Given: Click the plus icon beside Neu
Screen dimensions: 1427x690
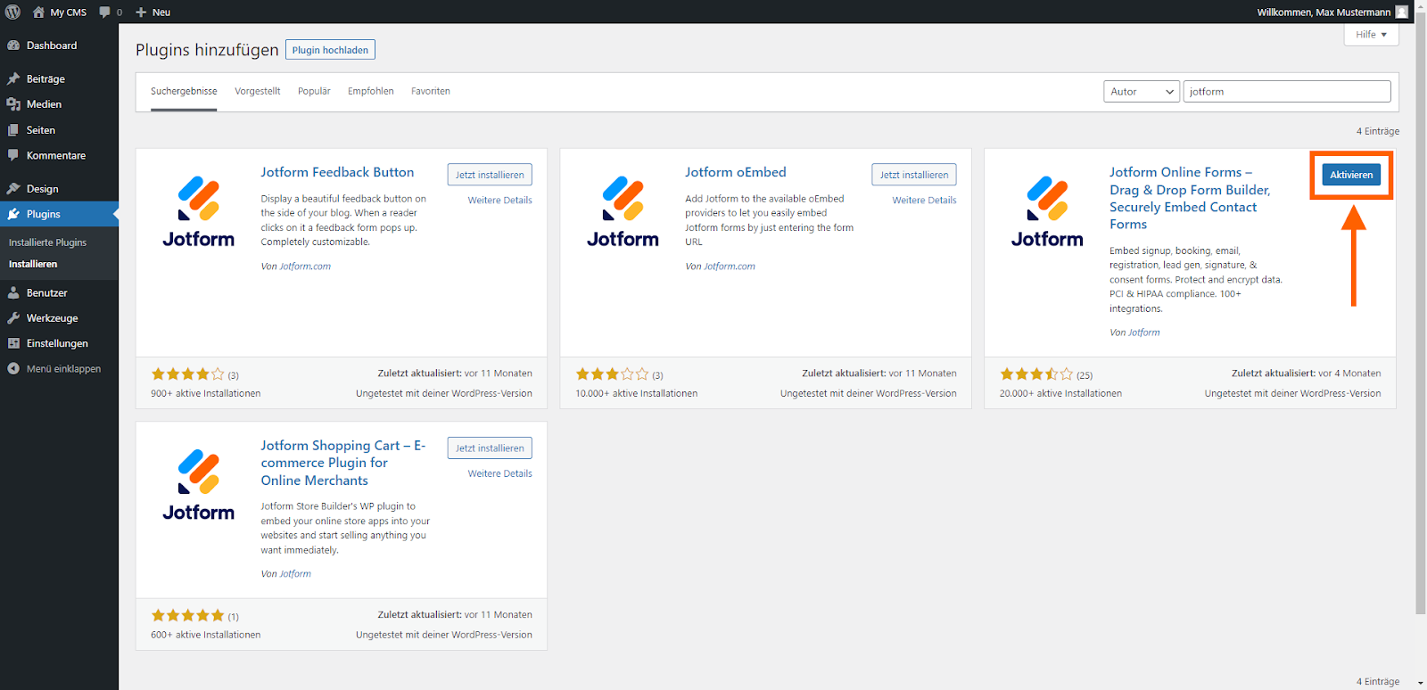Looking at the screenshot, I should [x=141, y=12].
